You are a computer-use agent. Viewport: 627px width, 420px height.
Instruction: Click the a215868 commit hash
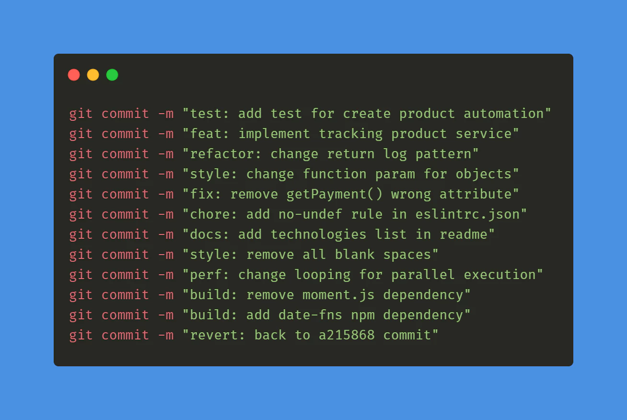click(346, 335)
